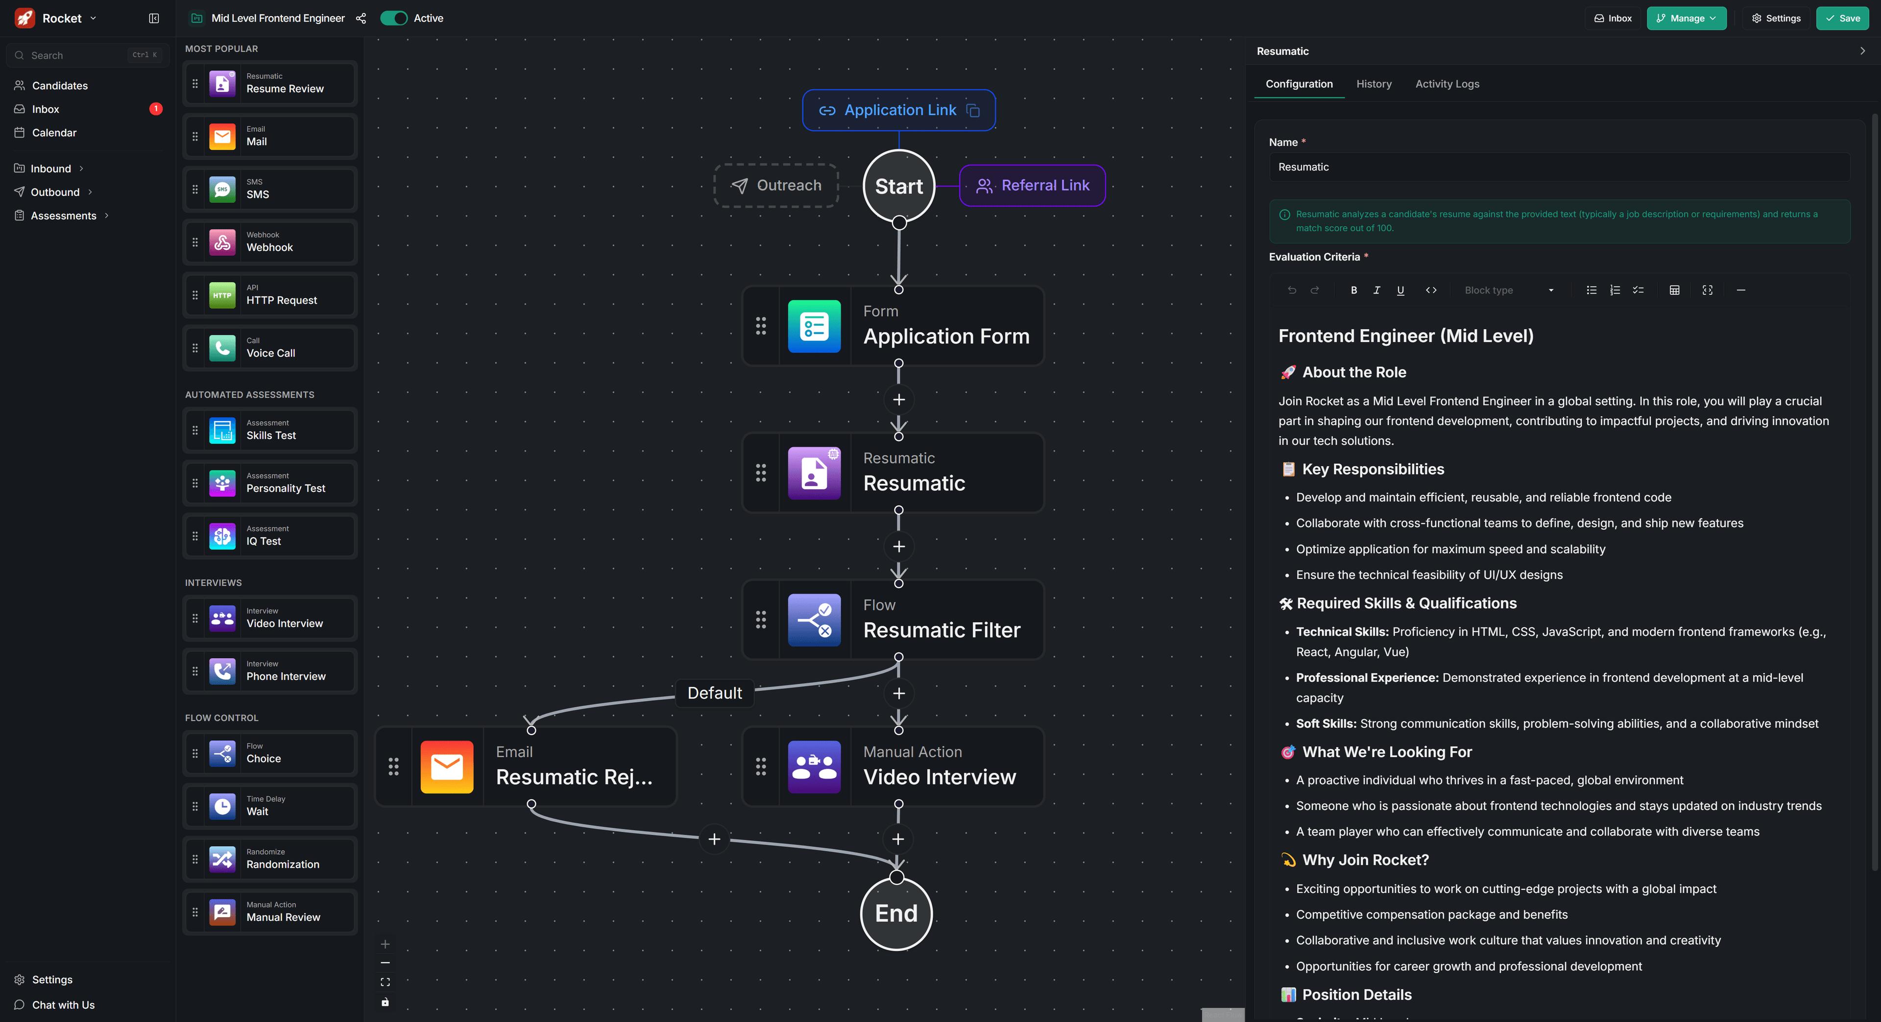Image resolution: width=1881 pixels, height=1022 pixels.
Task: Select the Wait clock icon
Action: (x=222, y=807)
